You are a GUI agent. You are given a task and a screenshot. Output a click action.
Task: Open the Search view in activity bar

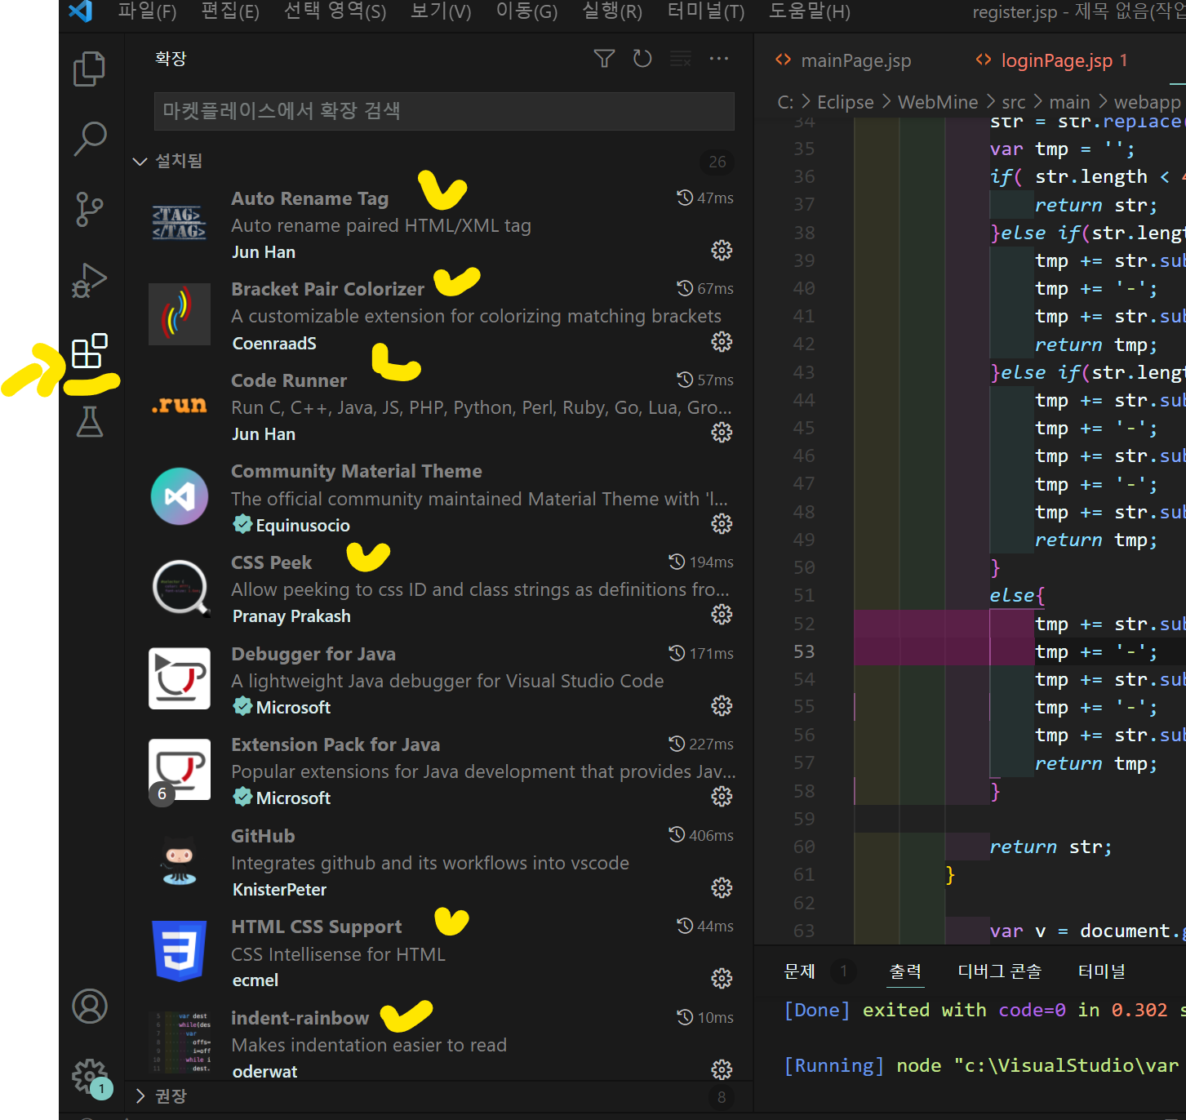90,139
